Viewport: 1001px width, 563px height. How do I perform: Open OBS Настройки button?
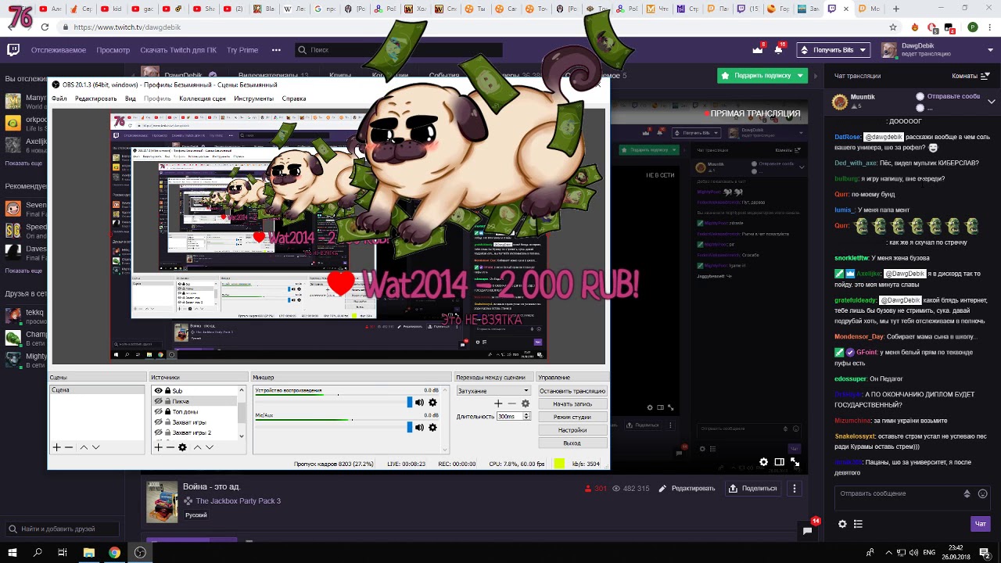click(572, 430)
